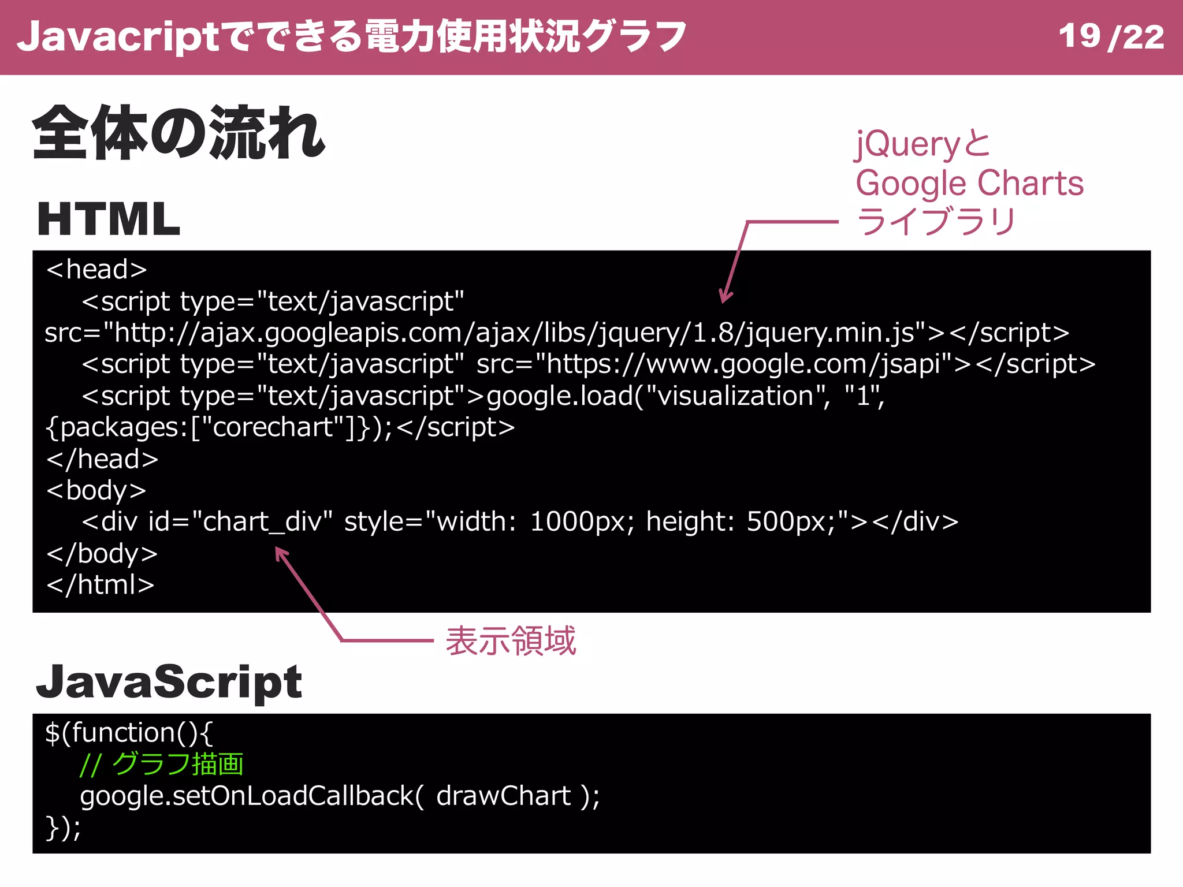Screen dimensions: 1183x887
Task: Click the HTML section heading
Action: coord(109,219)
